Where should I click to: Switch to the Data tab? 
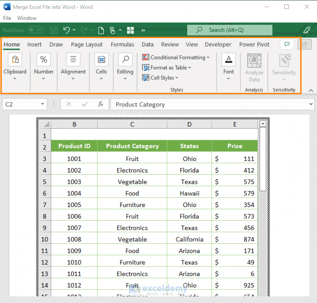[148, 45]
